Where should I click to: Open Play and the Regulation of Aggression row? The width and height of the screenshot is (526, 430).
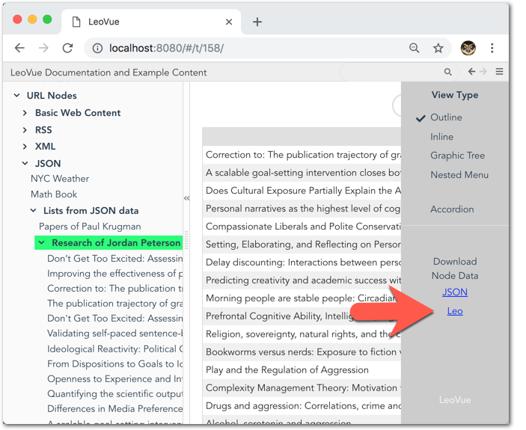(x=302, y=370)
